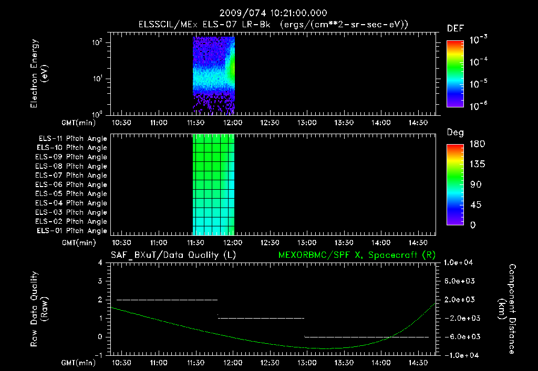Click the plot date title 2009/074 10:21:00.000

click(x=273, y=13)
